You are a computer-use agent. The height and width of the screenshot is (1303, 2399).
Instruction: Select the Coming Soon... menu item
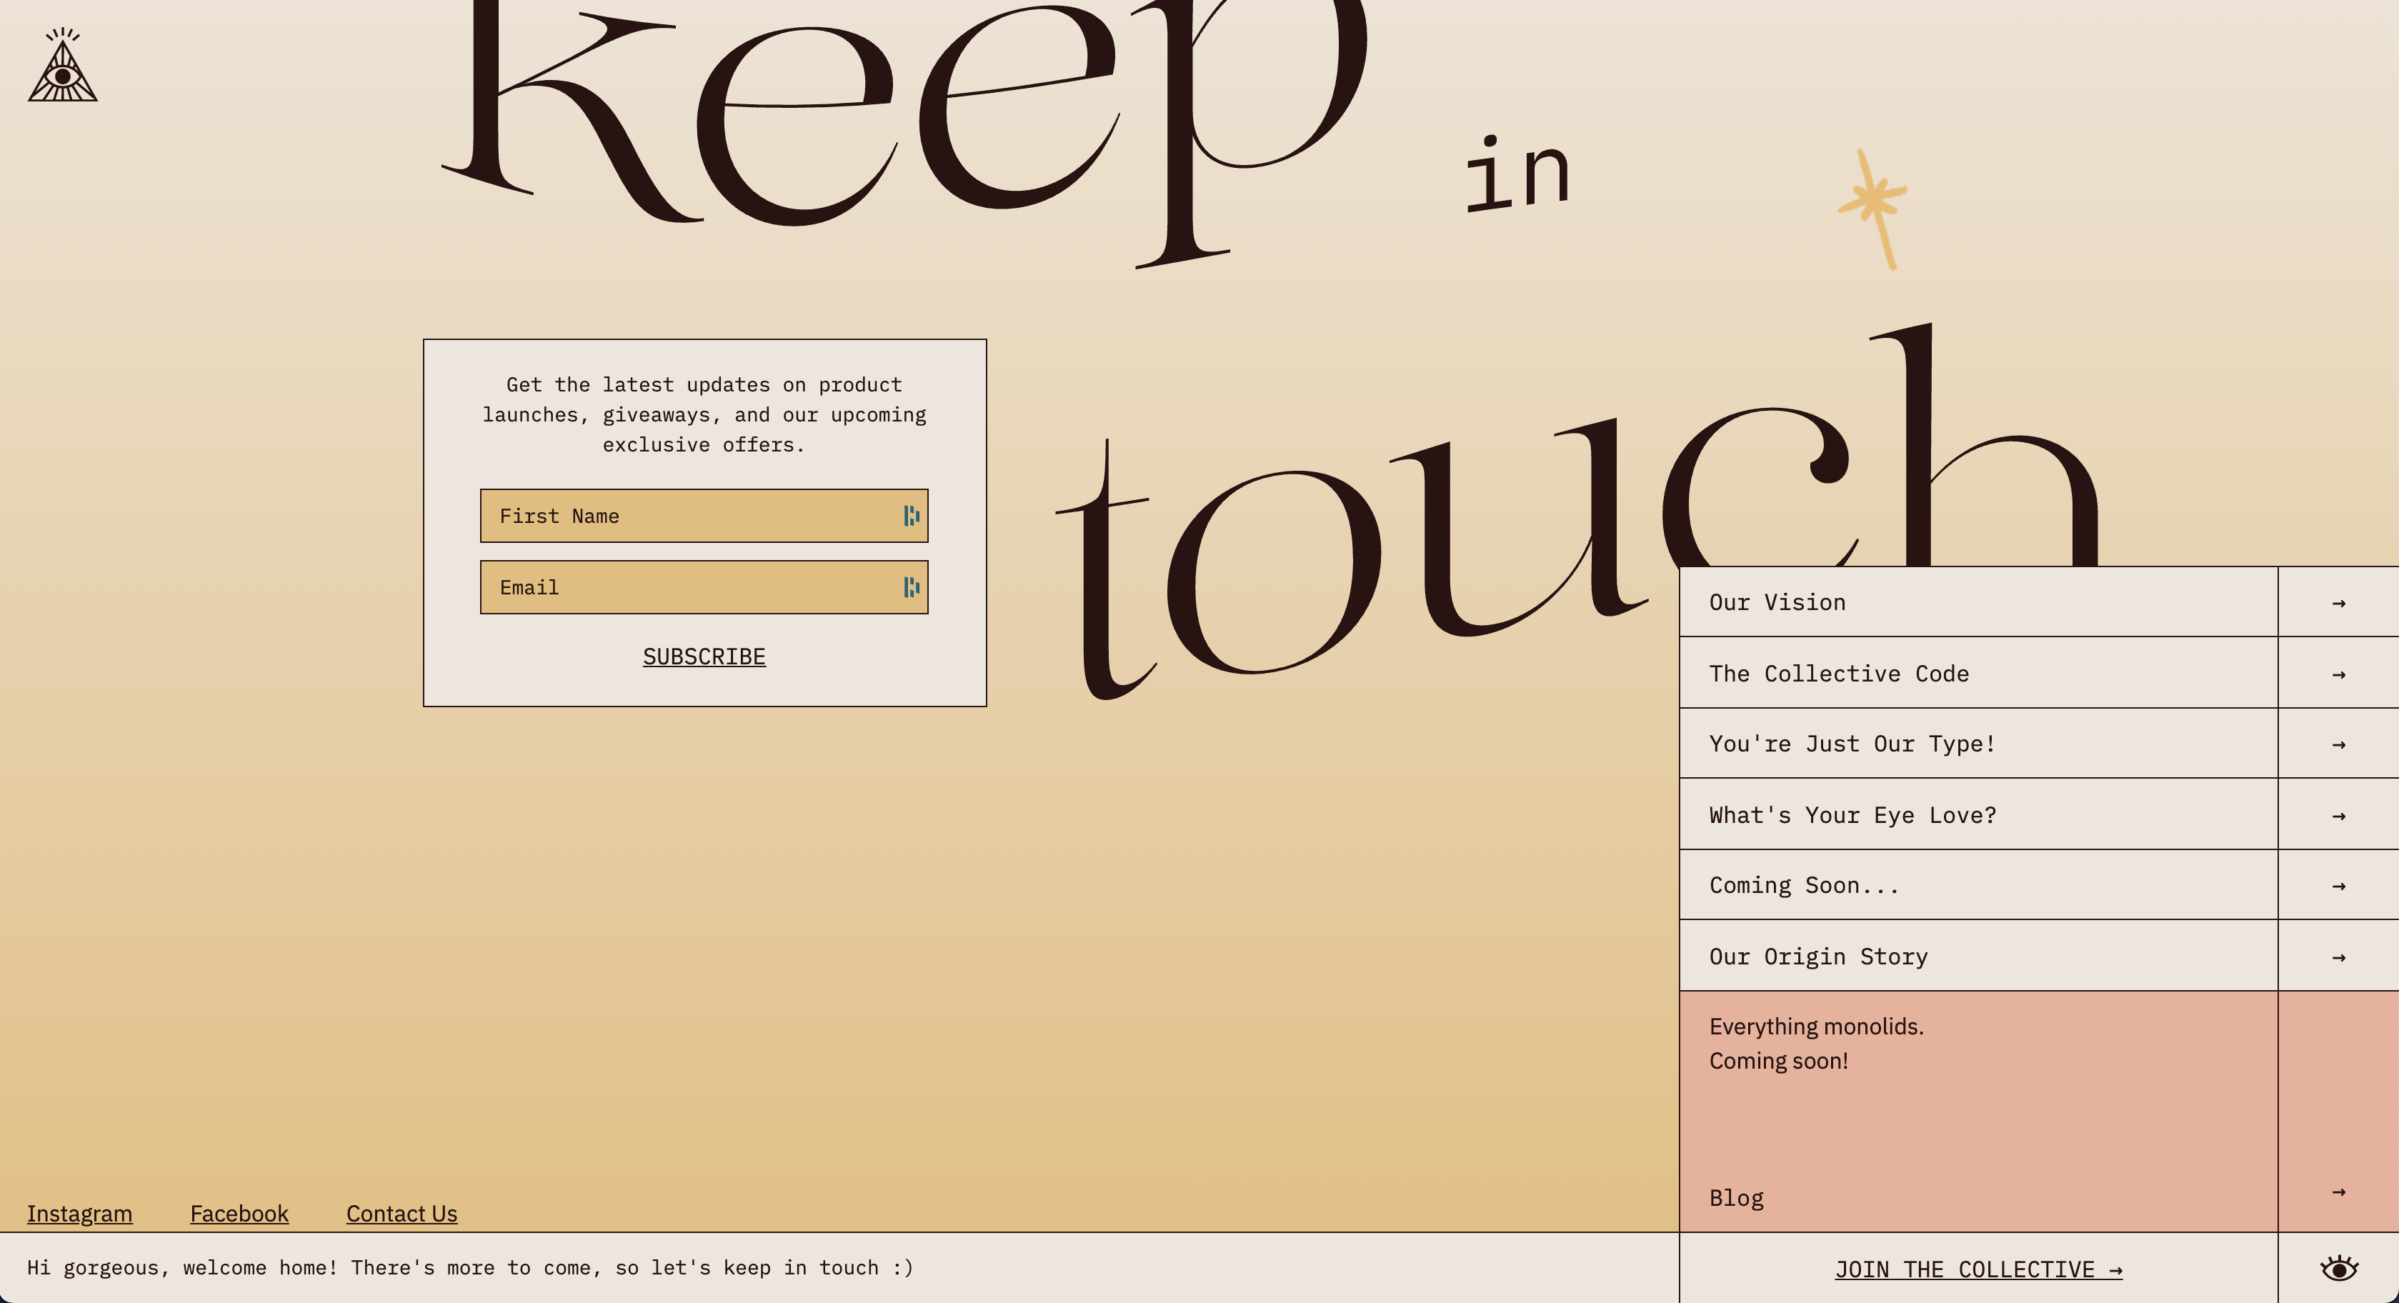tap(1978, 886)
